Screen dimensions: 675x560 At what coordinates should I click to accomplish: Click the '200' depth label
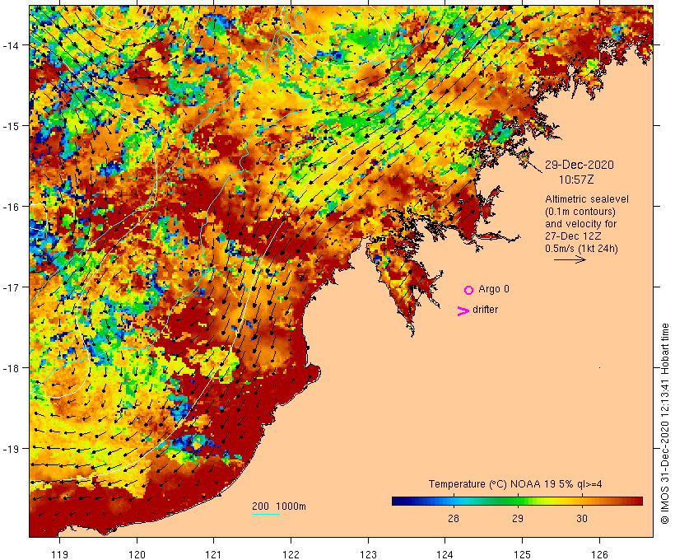(x=260, y=506)
